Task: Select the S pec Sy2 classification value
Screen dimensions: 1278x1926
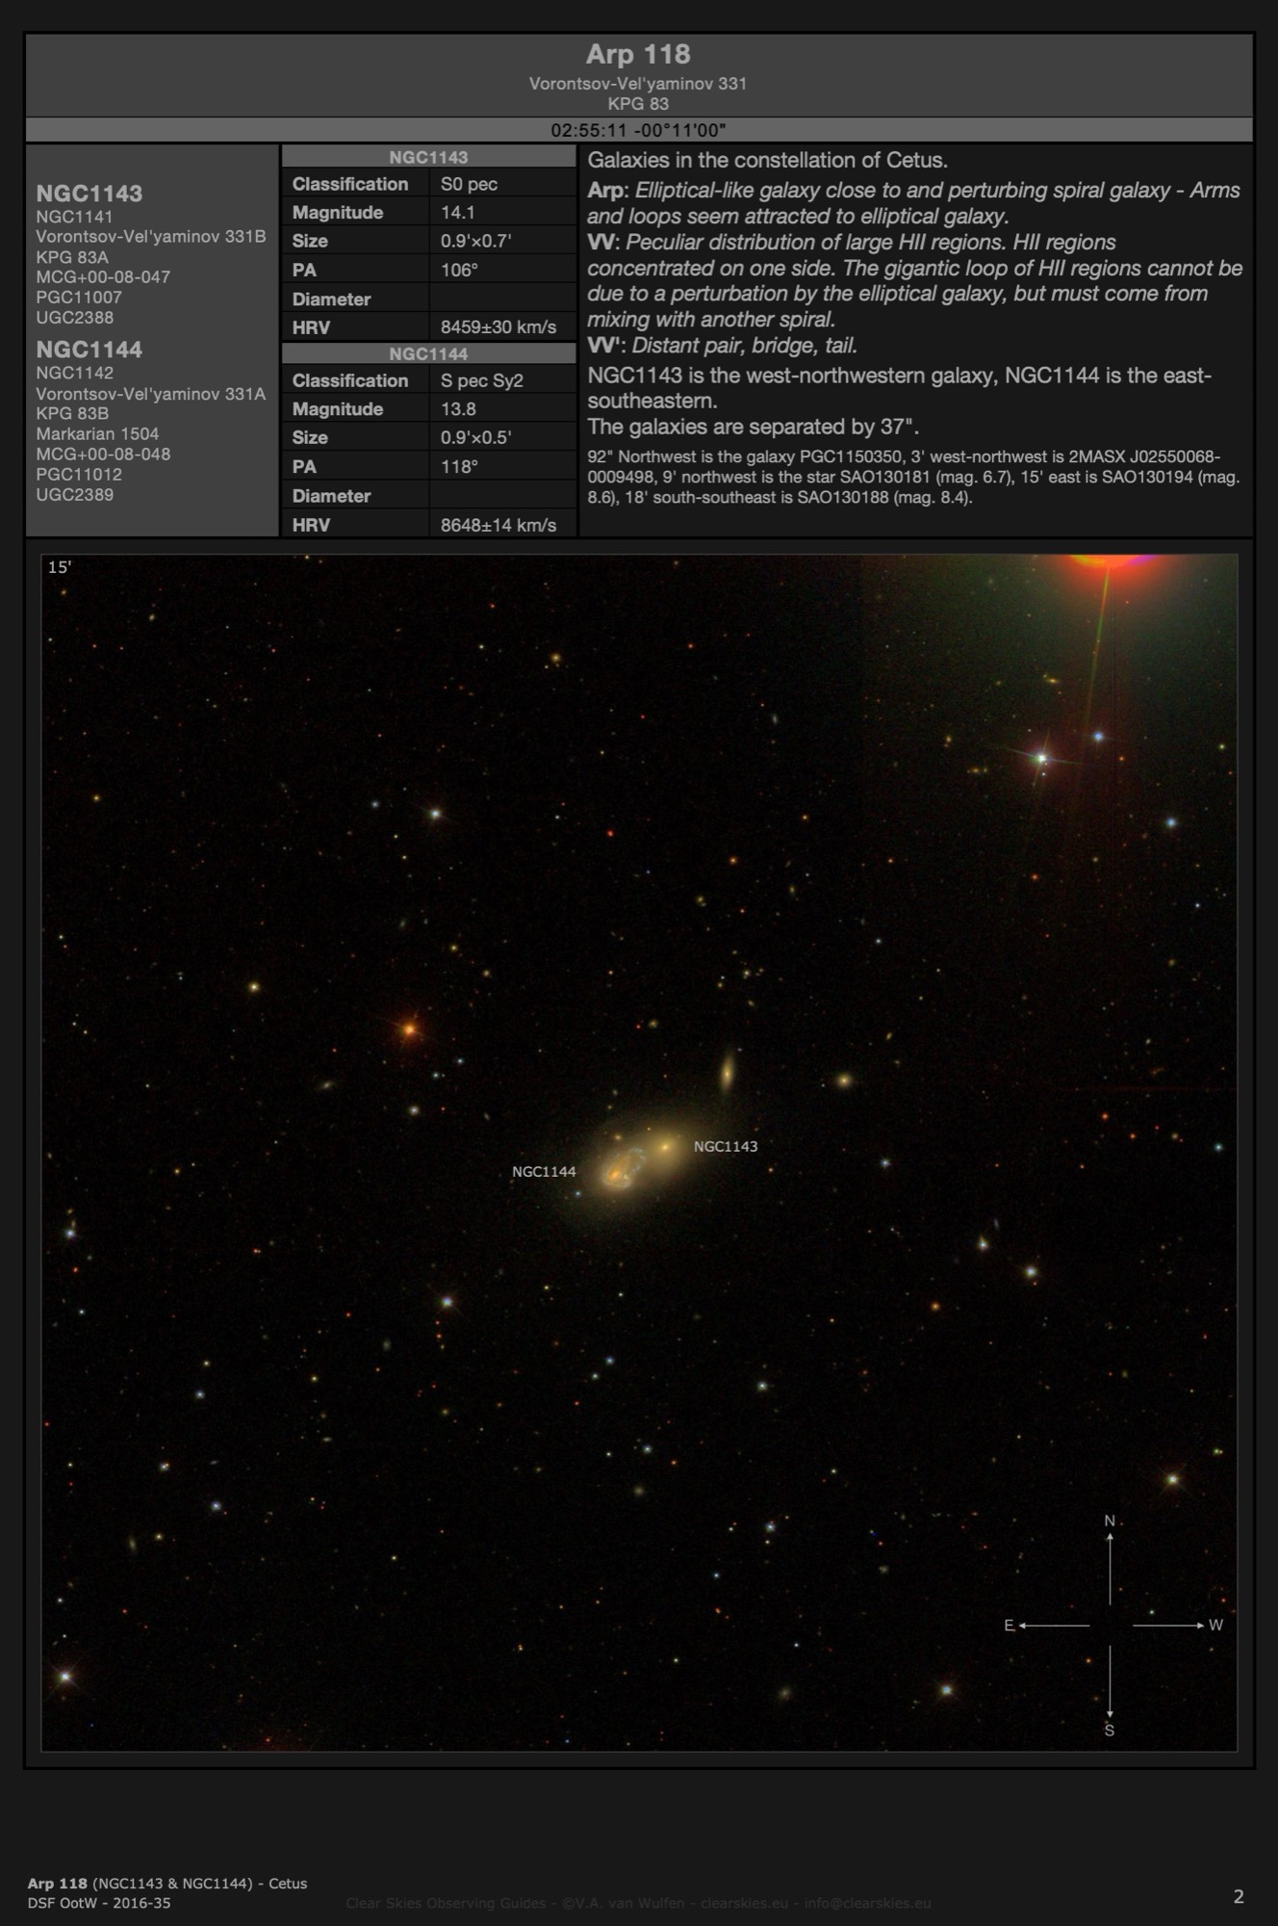Action: [482, 380]
